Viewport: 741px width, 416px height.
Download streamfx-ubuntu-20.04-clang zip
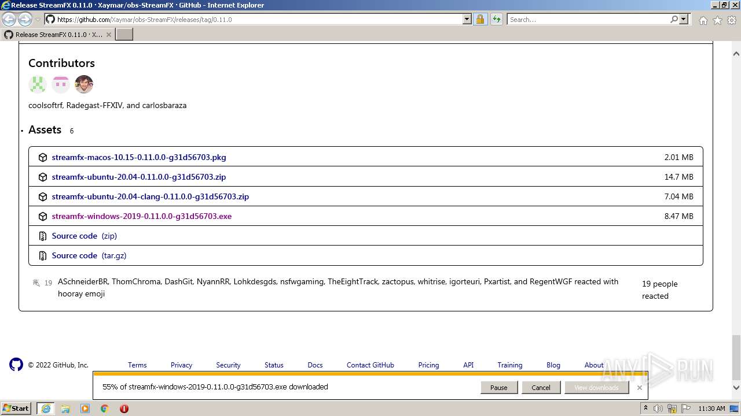[x=151, y=196]
